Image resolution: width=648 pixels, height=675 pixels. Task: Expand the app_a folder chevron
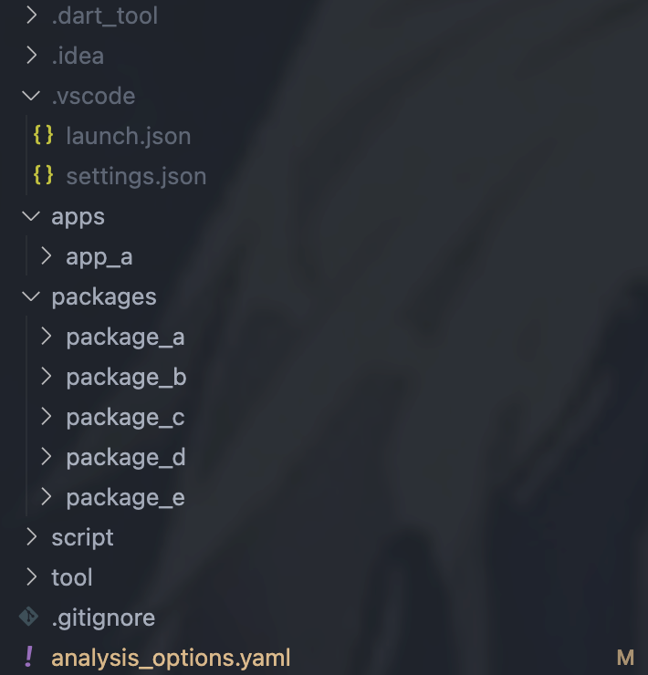[47, 256]
